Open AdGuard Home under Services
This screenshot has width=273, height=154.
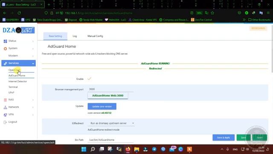pos(17,76)
